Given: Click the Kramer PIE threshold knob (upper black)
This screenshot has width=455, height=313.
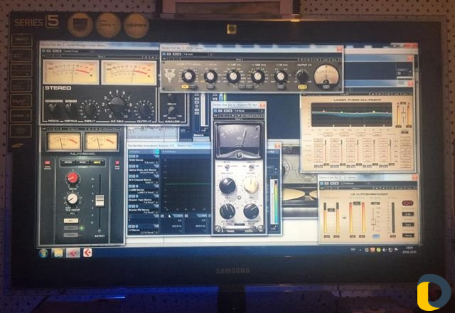Looking at the screenshot, I should (227, 186).
